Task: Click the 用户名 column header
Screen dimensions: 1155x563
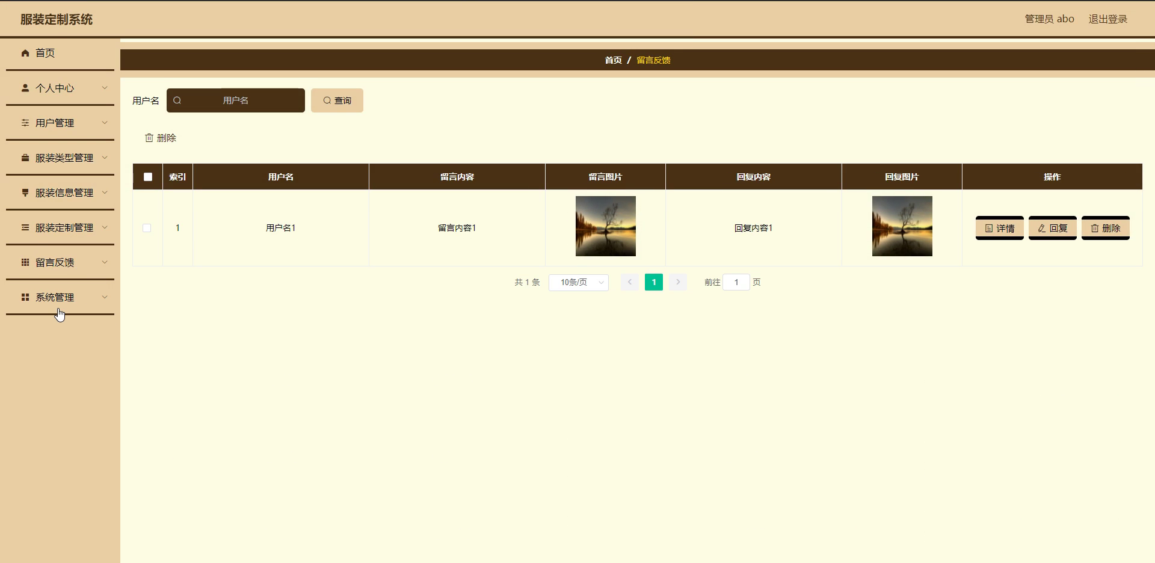Action: tap(281, 177)
